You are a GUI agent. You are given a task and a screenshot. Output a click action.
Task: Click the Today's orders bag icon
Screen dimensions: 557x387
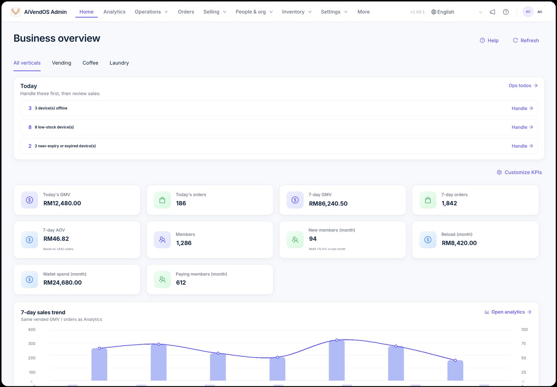[162, 200]
